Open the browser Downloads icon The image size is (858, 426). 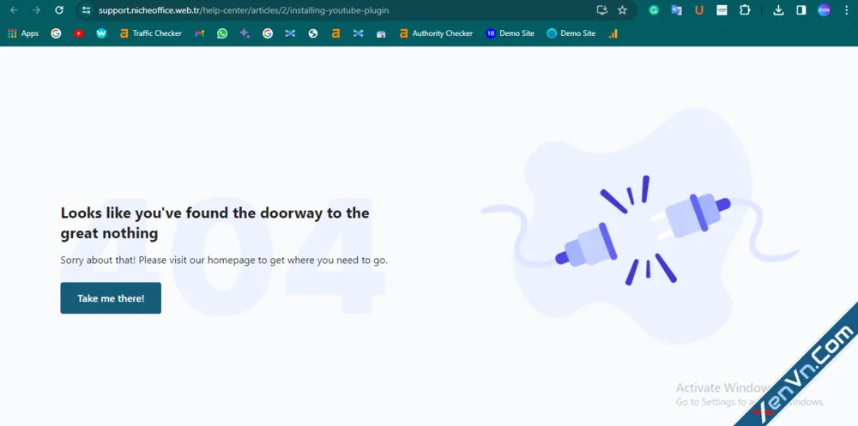coord(778,10)
